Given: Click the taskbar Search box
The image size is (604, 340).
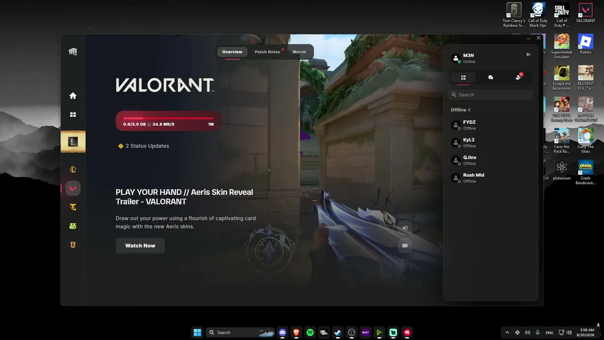Looking at the screenshot, I should click(x=241, y=332).
